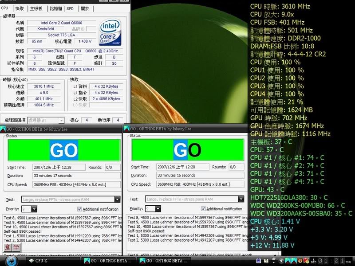The width and height of the screenshot is (355, 266).
Task: Click the name field Intel Core 2 Quad Q6600
Action: coord(62,23)
